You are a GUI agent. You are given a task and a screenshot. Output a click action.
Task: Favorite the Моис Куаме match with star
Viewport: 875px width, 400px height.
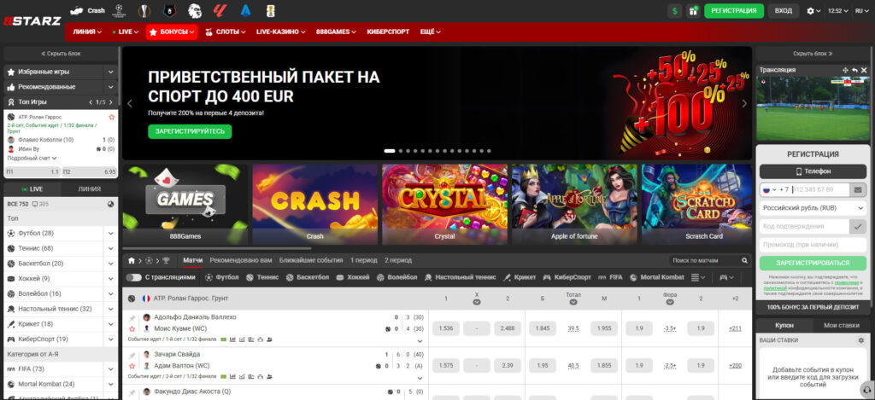132,328
